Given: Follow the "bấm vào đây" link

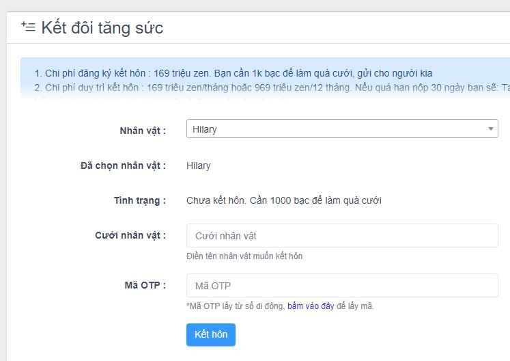Looking at the screenshot, I should tap(311, 306).
